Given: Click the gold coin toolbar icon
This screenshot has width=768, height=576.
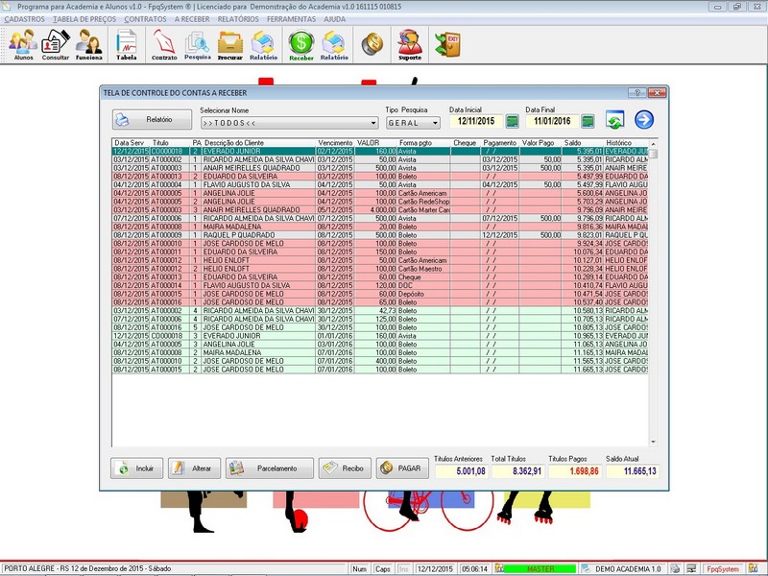Looking at the screenshot, I should [x=372, y=44].
